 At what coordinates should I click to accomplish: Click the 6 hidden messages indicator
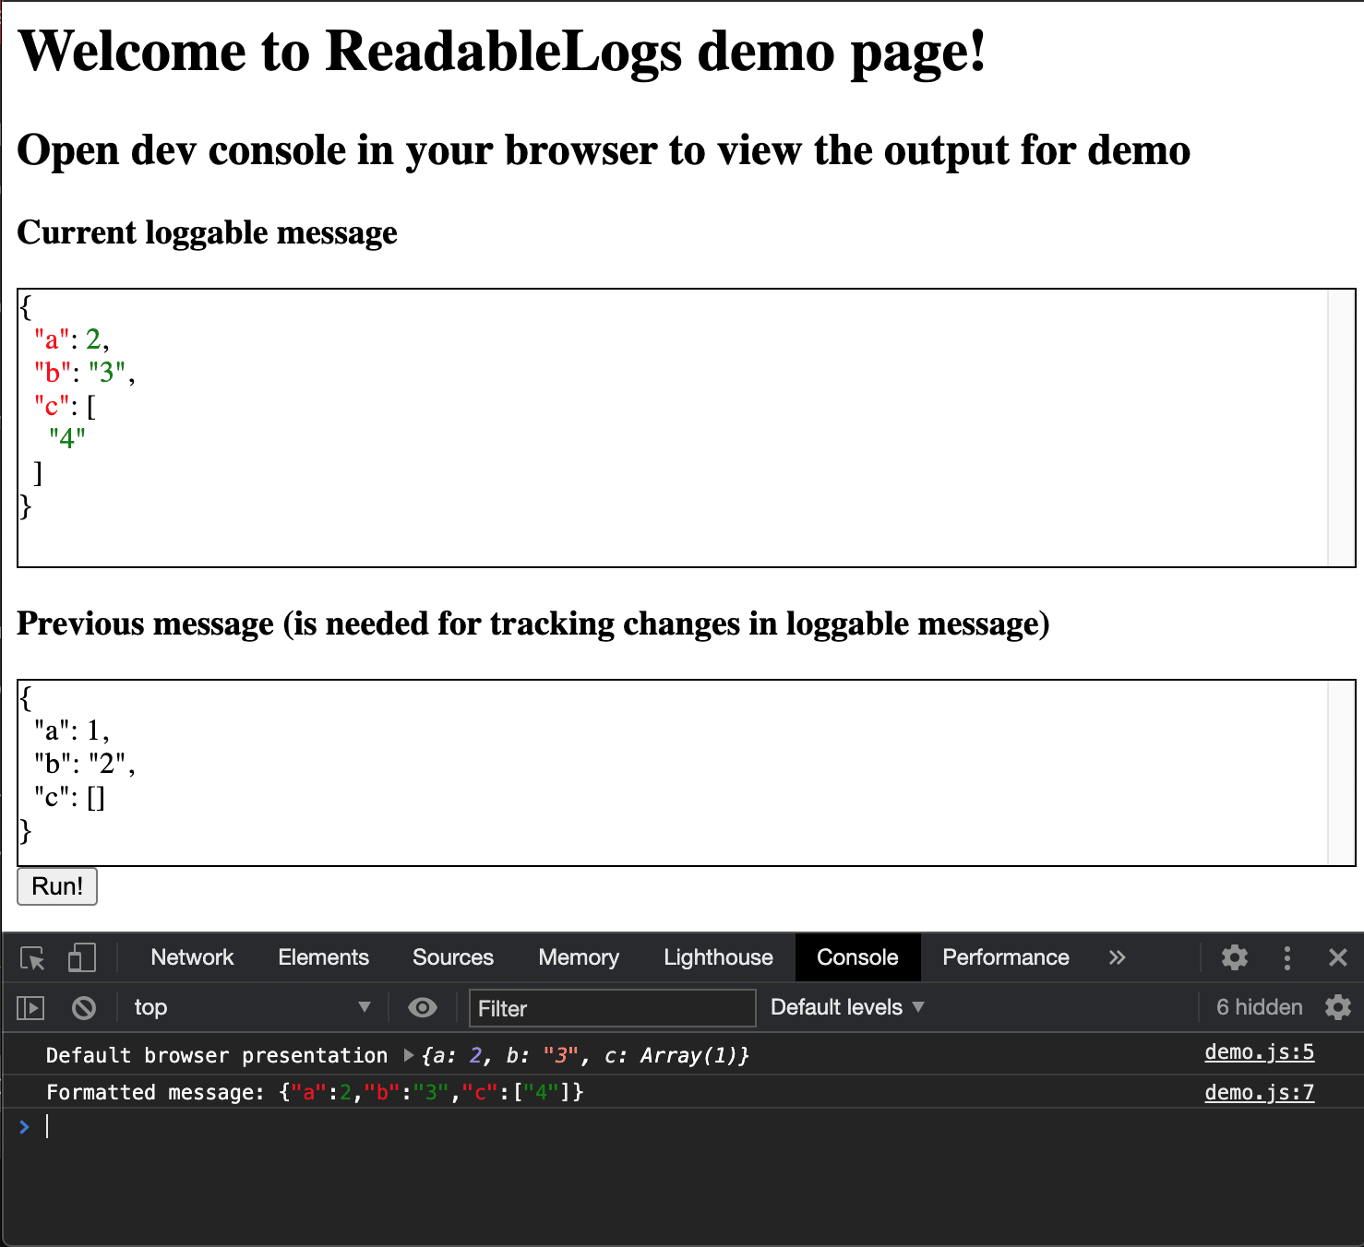pyautogui.click(x=1259, y=1007)
